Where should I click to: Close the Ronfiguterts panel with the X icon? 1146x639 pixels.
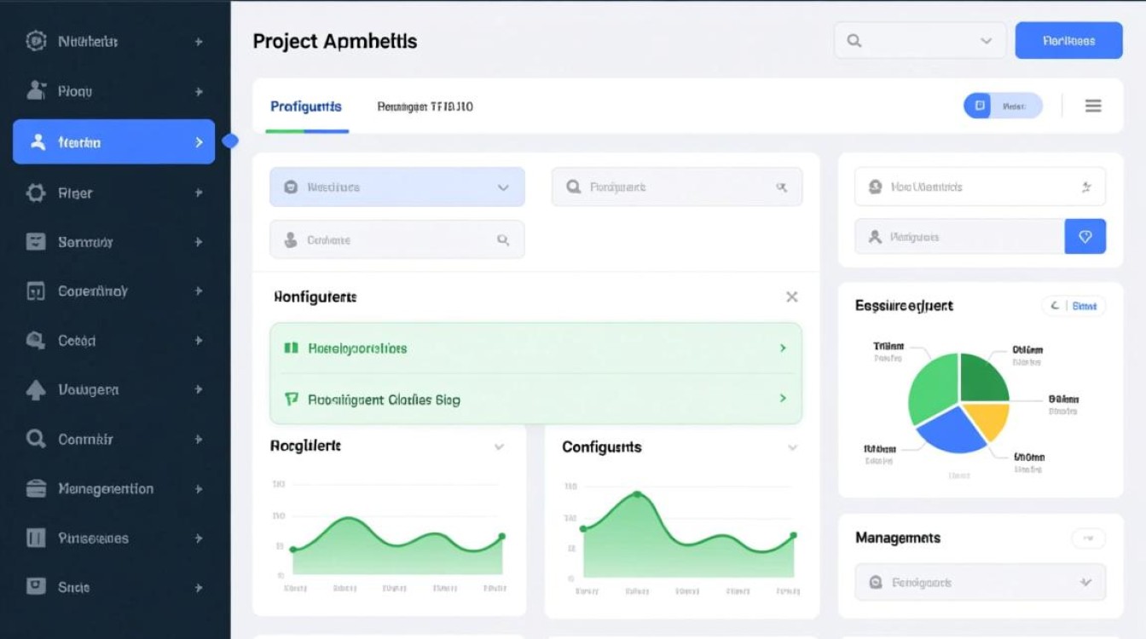coord(791,296)
